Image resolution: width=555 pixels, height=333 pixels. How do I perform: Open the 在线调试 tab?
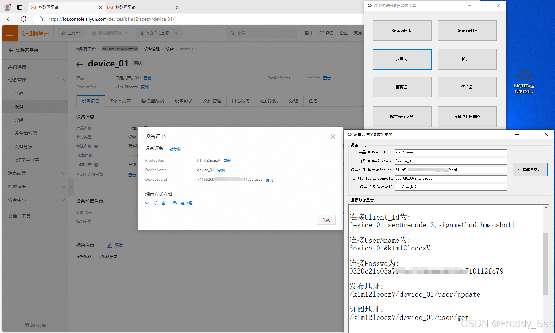[x=269, y=101]
